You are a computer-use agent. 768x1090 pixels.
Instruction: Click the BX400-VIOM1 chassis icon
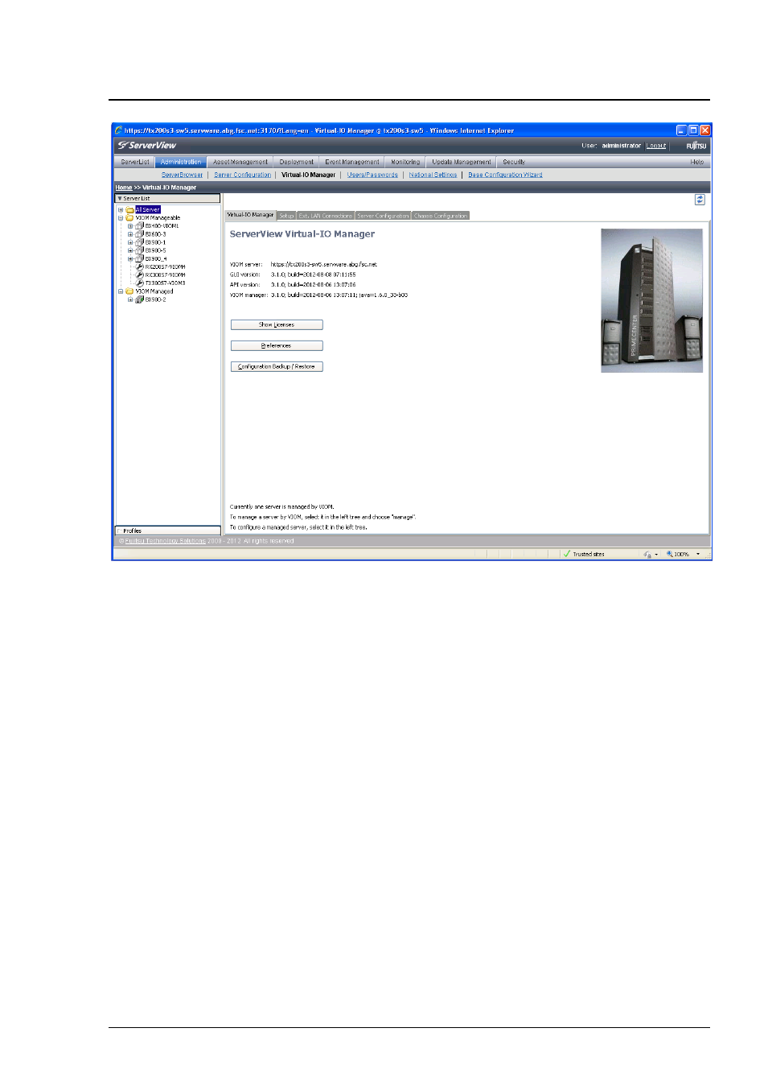tap(139, 226)
